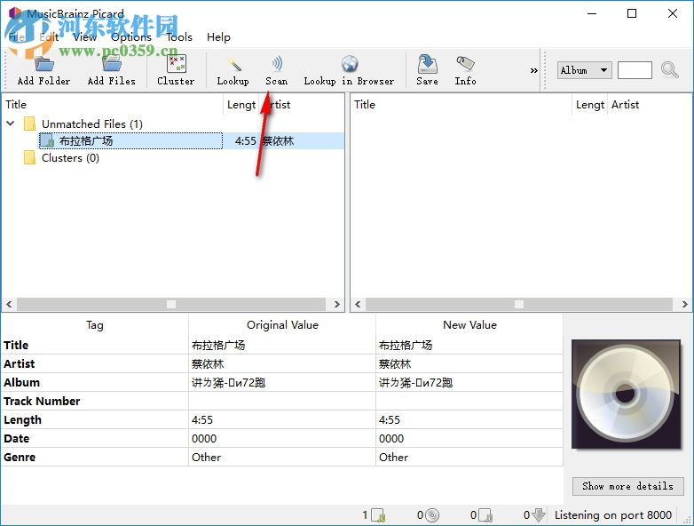Screen dimensions: 694x526
Task: Click the right pane Length column header
Action: (590, 105)
